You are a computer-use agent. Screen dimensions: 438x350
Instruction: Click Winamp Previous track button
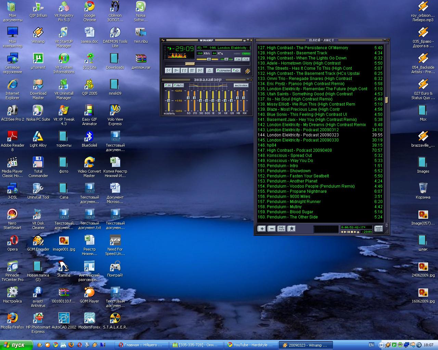[x=169, y=71]
